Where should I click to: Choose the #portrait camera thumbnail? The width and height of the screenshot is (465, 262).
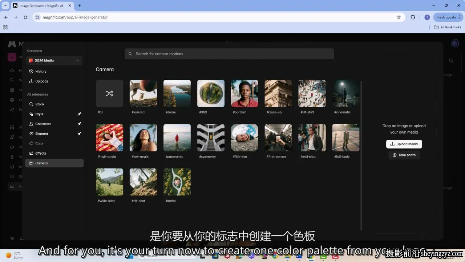(x=244, y=93)
